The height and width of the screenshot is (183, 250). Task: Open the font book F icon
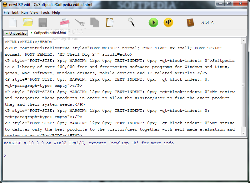[190, 22]
